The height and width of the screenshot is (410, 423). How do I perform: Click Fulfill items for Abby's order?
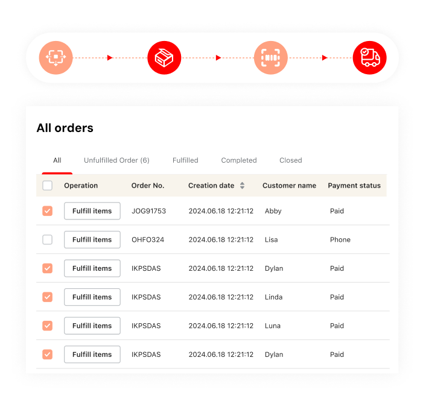[x=92, y=211]
